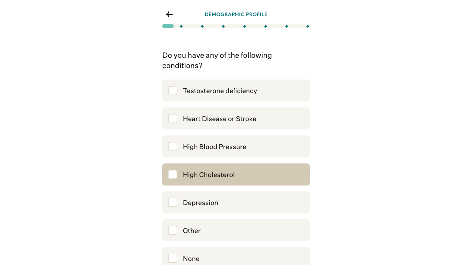Click the DEMOGRAPHIC PROFILE header title
The image size is (472, 265).
[x=236, y=14]
